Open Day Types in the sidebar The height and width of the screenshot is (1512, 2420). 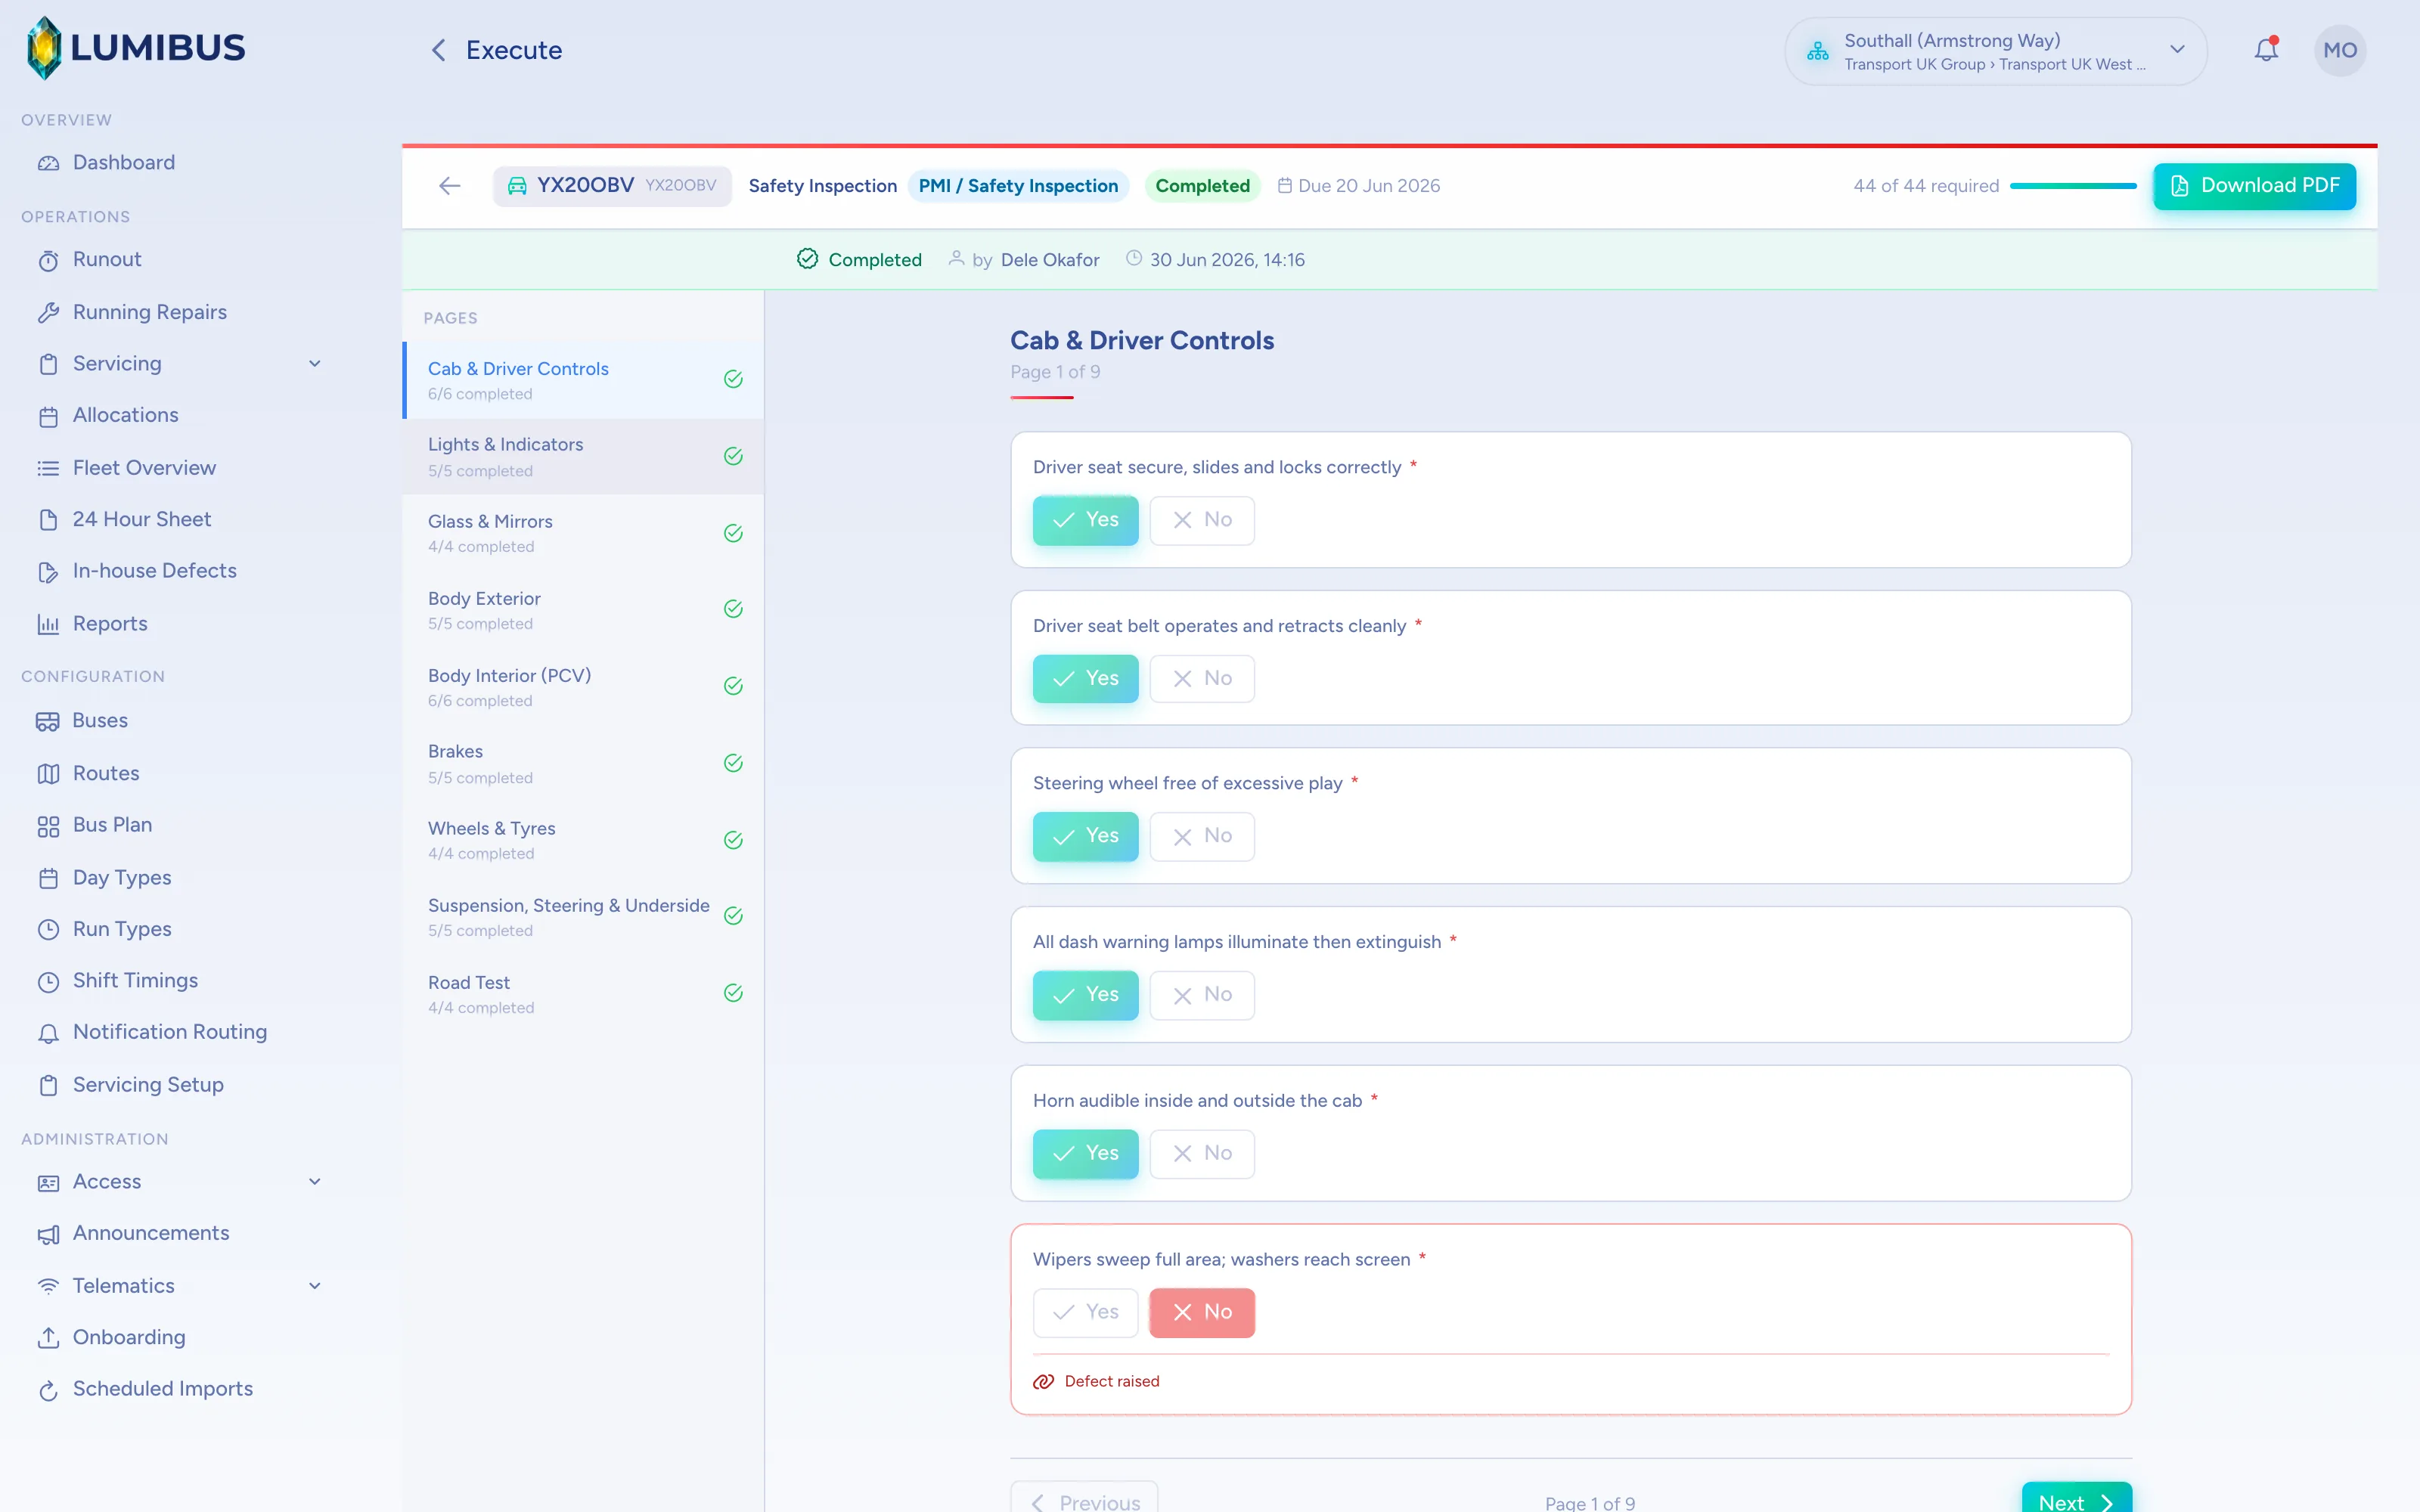point(122,878)
